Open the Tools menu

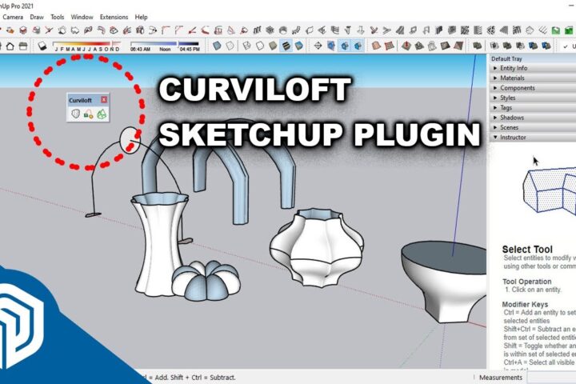(58, 17)
